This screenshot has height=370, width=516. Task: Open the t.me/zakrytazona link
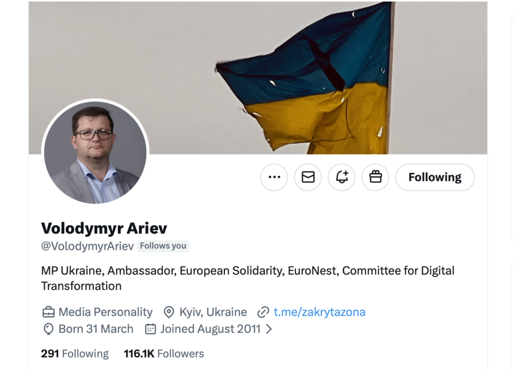point(319,312)
